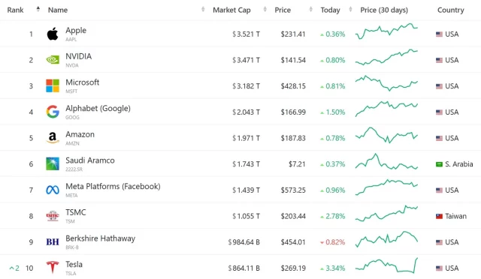Click the Apple logo icon

click(x=53, y=34)
